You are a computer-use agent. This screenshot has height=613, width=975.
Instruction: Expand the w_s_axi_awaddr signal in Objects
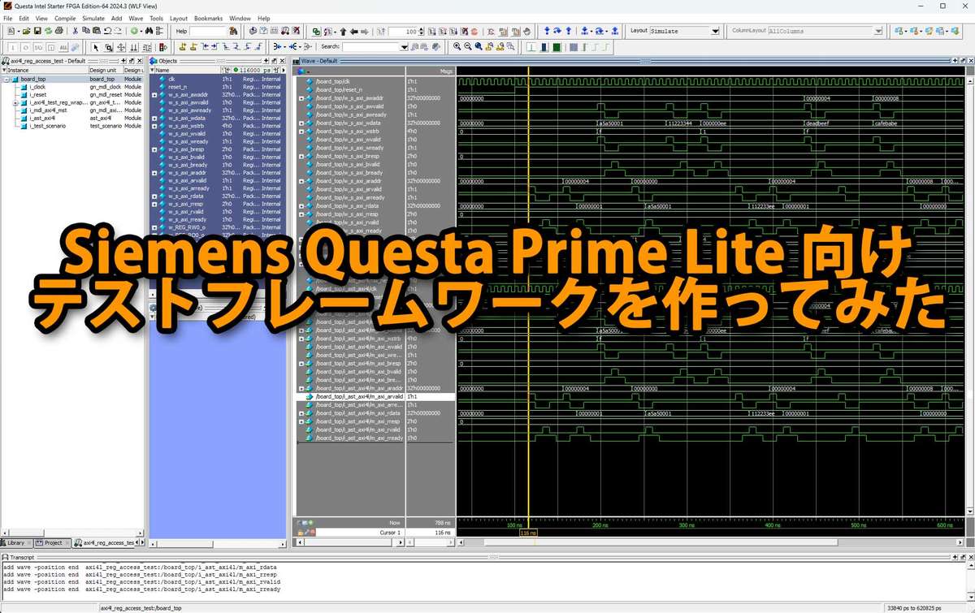pyautogui.click(x=154, y=95)
